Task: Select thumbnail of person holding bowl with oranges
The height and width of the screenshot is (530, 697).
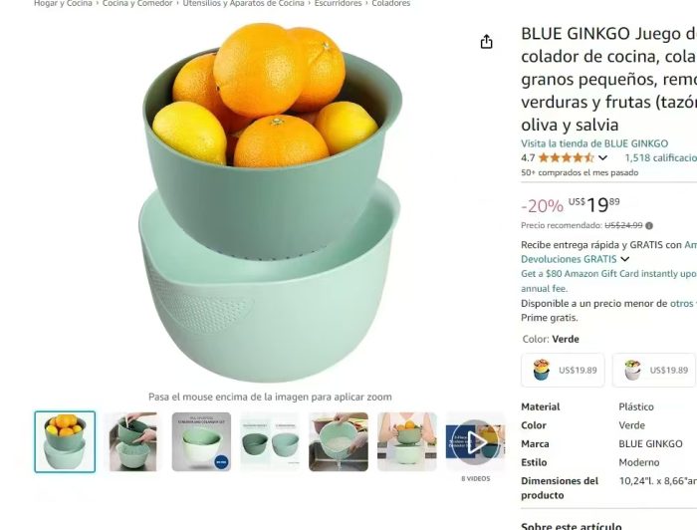Action: [406, 442]
